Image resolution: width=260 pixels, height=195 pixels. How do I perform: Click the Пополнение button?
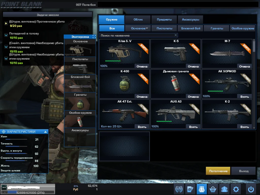(x=218, y=171)
